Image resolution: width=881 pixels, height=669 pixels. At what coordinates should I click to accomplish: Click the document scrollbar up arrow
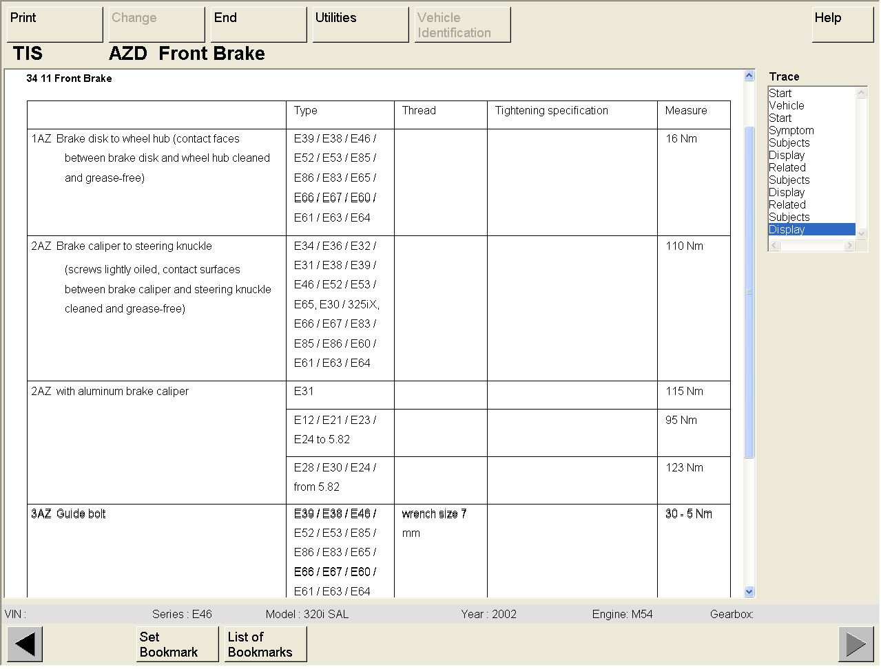coord(749,76)
